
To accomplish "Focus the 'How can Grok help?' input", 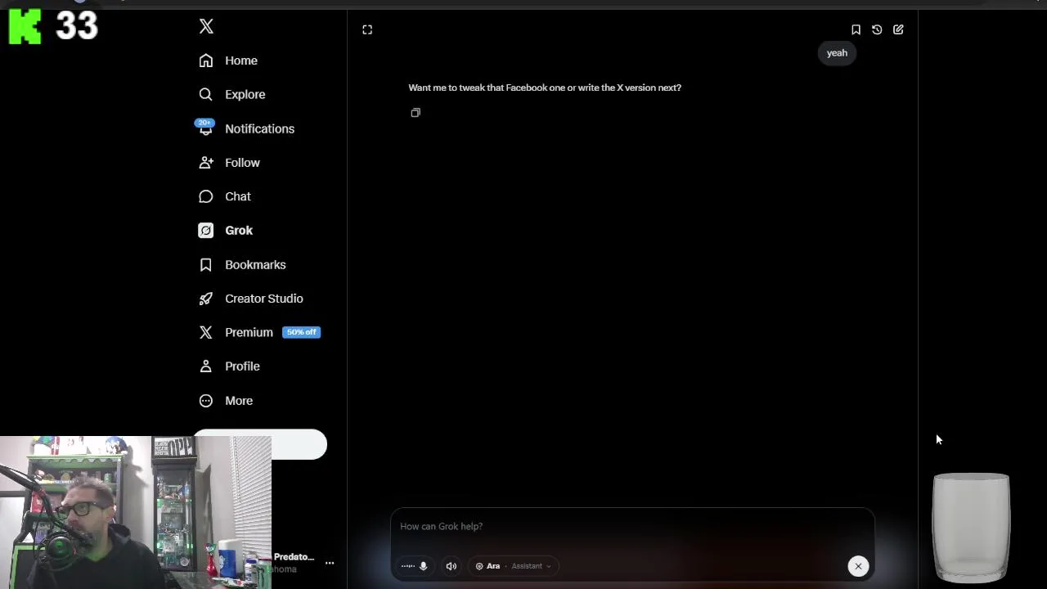I will [631, 527].
